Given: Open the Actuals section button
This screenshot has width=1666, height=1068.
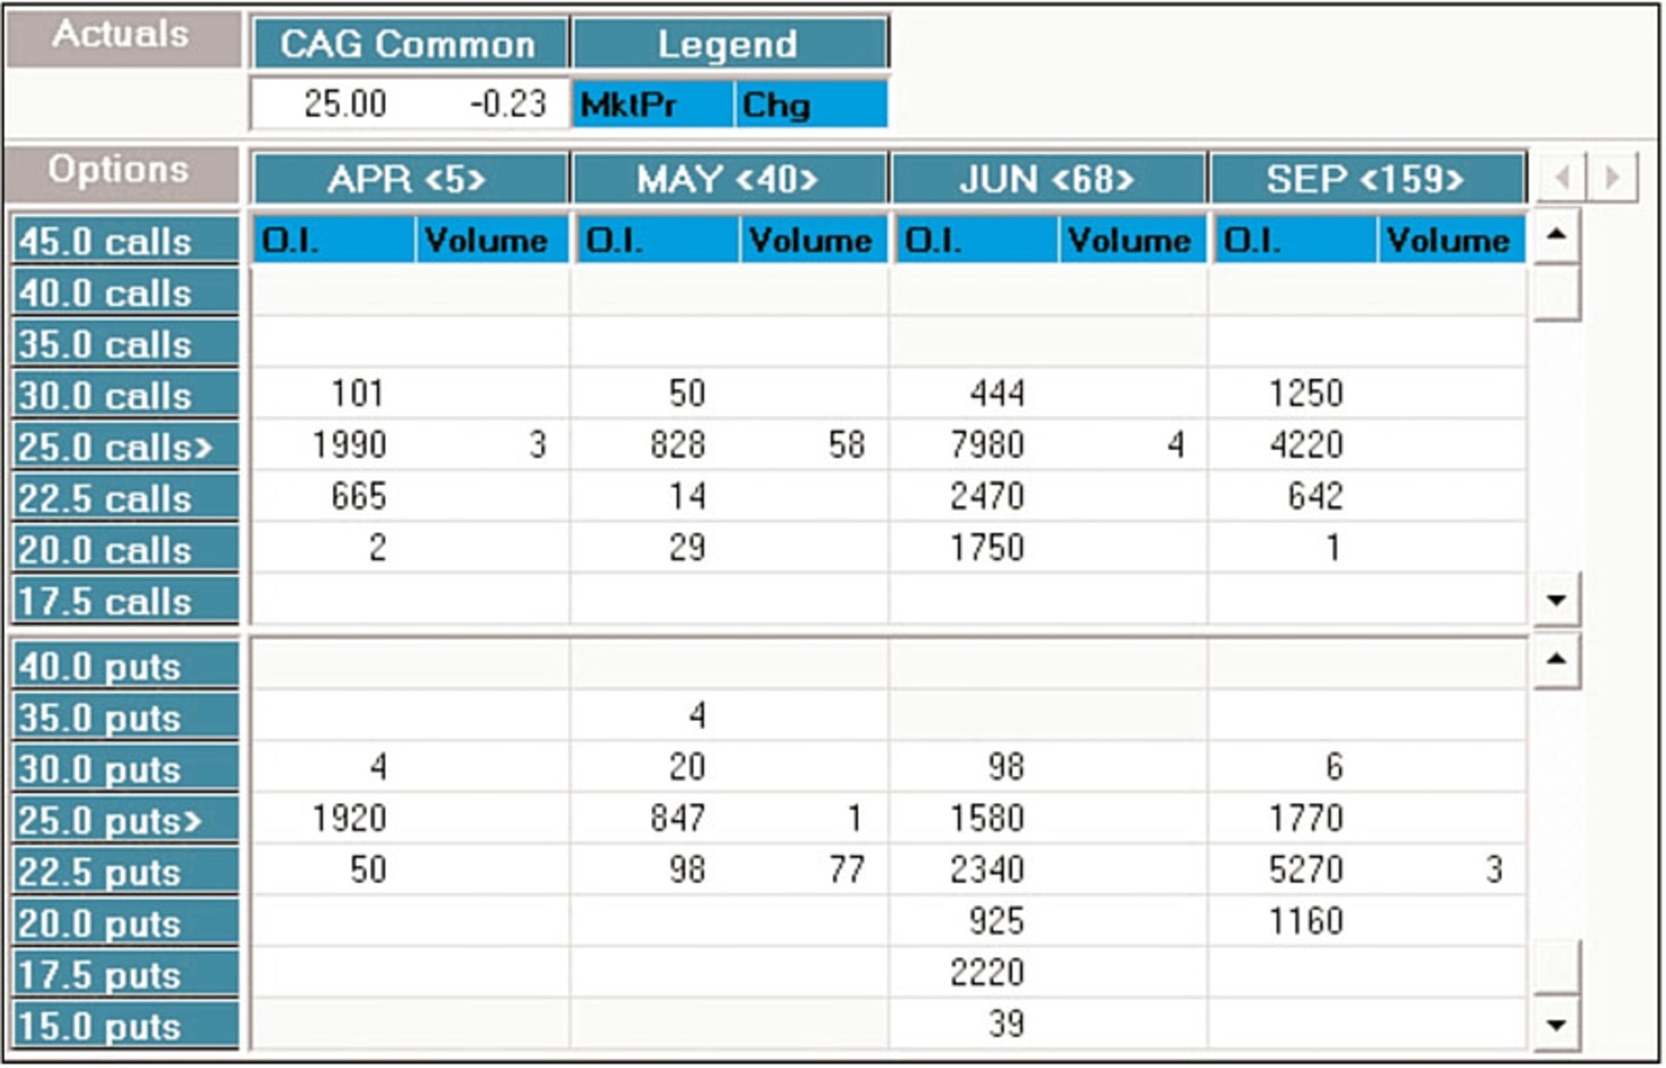Looking at the screenshot, I should coord(122,36).
